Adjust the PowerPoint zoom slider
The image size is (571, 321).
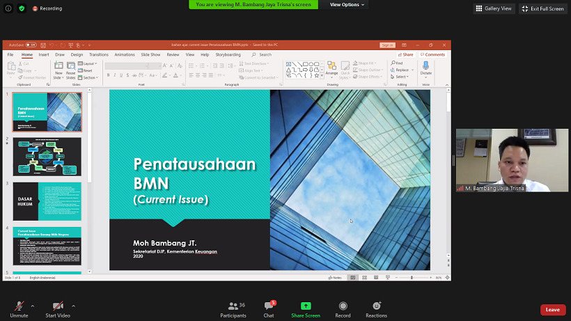(412, 278)
